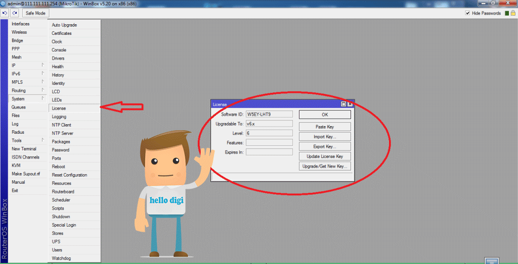Click the Undo arrow icon
Screen dimensions: 518x264
pyautogui.click(x=5, y=13)
